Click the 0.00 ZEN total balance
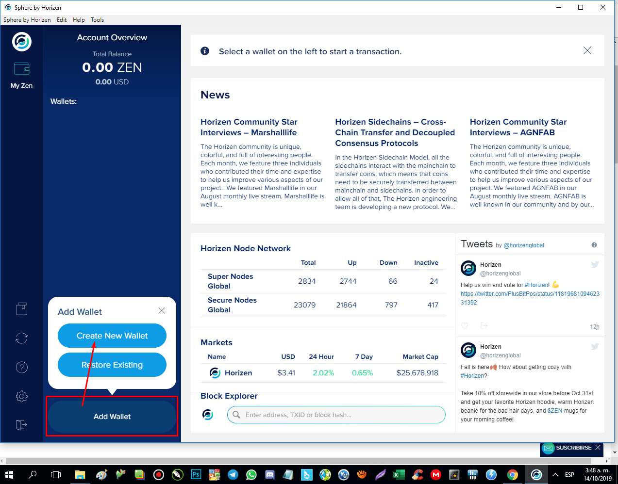The image size is (618, 484). pyautogui.click(x=112, y=67)
